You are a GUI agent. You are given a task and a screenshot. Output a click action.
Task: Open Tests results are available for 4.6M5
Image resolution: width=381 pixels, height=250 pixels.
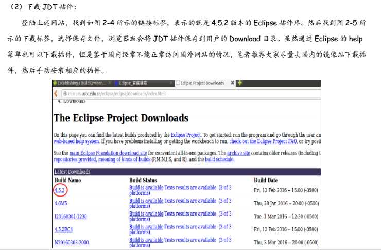[190, 201]
